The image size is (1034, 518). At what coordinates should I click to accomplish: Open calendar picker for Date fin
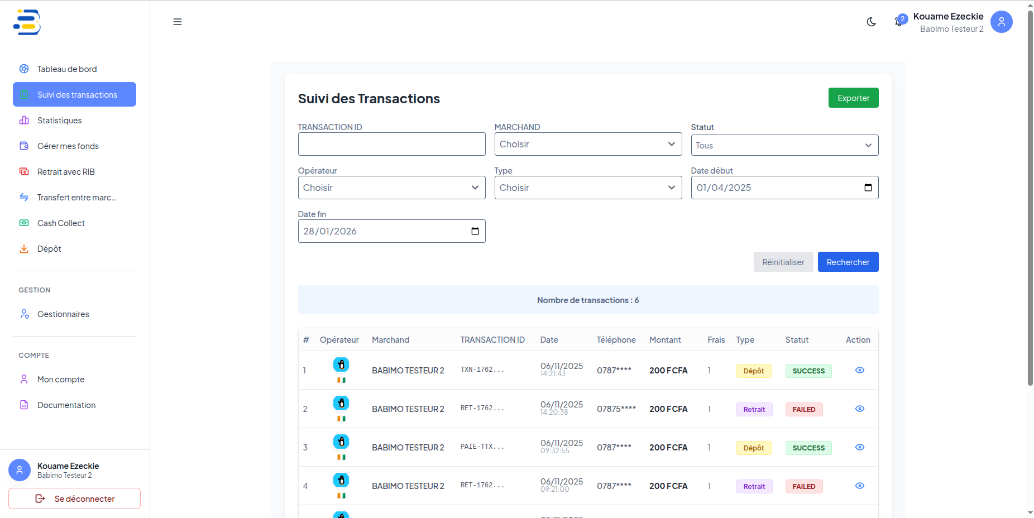pos(475,231)
